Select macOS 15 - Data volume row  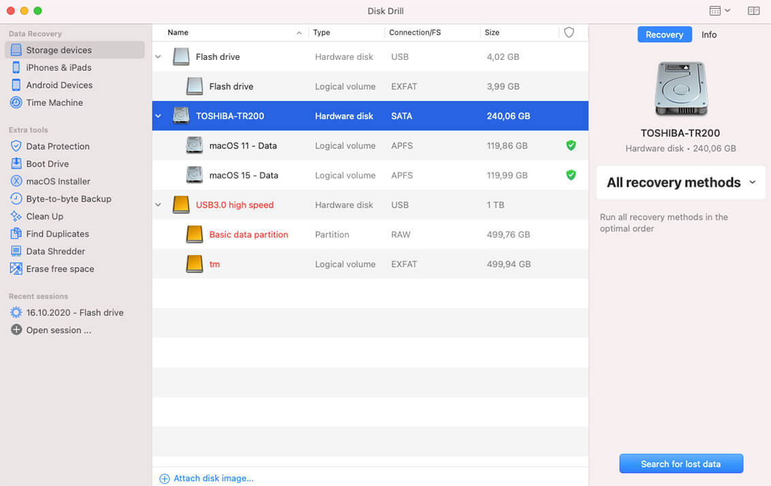pyautogui.click(x=371, y=175)
